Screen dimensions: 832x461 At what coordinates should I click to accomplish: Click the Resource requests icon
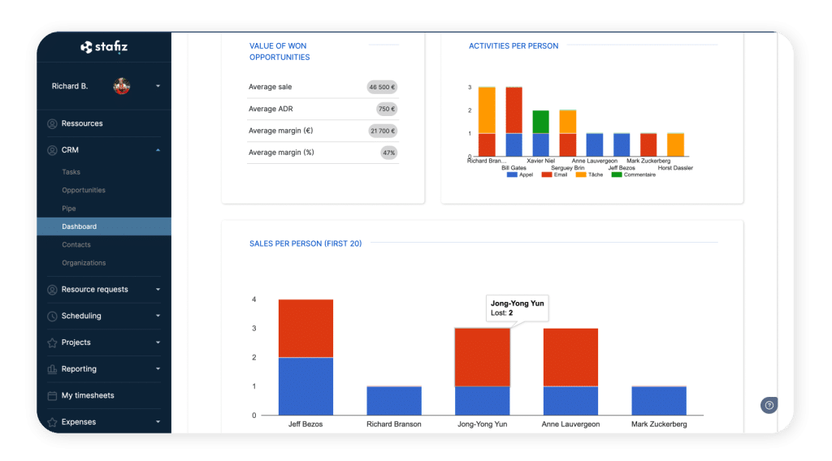click(x=52, y=290)
